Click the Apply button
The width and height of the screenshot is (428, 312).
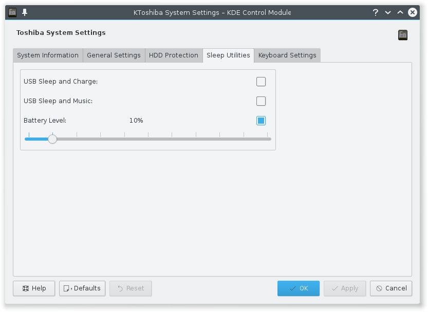[345, 288]
